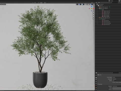Open the viewport Options dropdown

pyautogui.click(x=93, y=3)
